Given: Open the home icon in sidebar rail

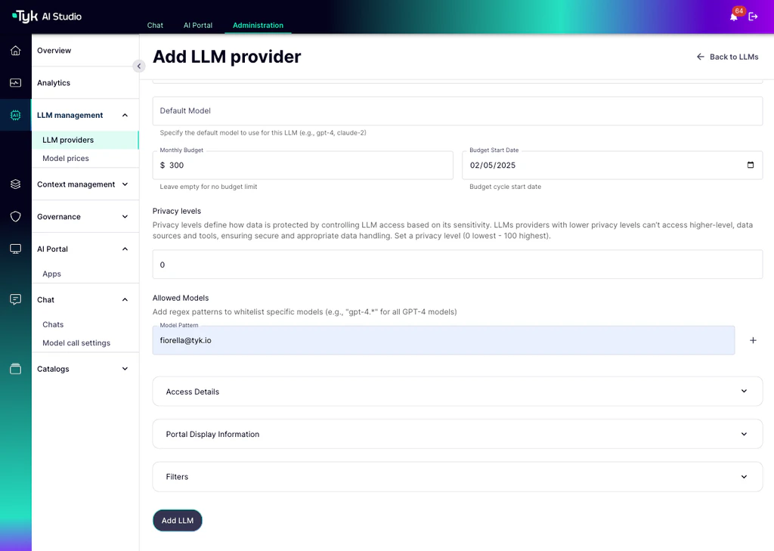Looking at the screenshot, I should (16, 51).
